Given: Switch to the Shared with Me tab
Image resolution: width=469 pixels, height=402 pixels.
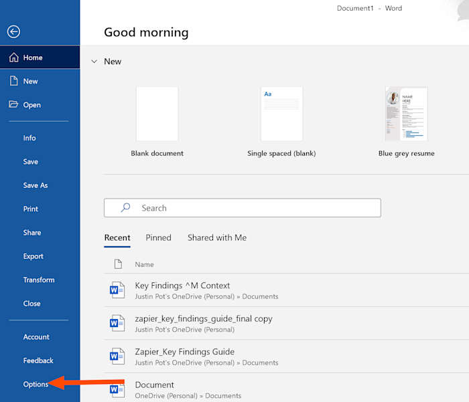Looking at the screenshot, I should [217, 237].
